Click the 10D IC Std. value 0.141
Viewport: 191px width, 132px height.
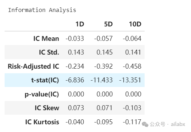(133, 52)
